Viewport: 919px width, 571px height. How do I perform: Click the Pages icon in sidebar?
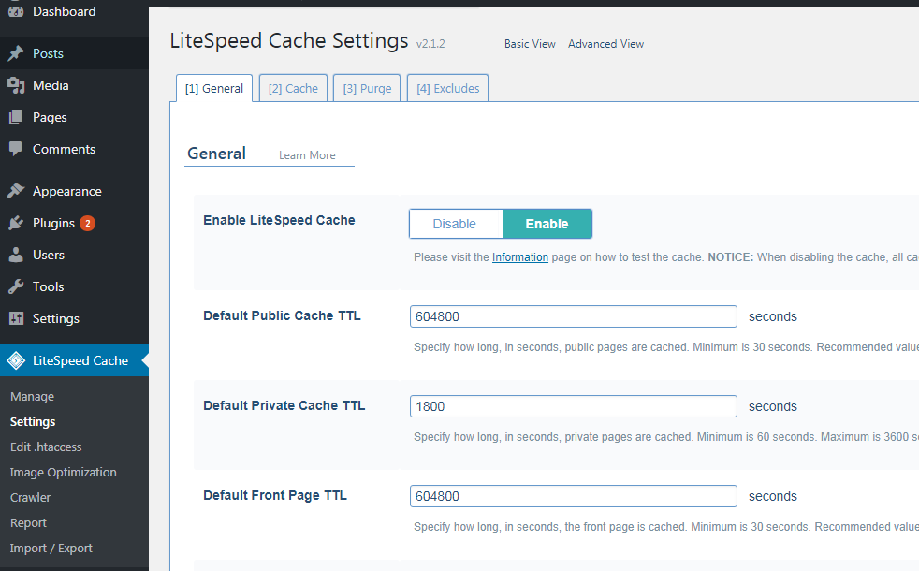tap(16, 117)
